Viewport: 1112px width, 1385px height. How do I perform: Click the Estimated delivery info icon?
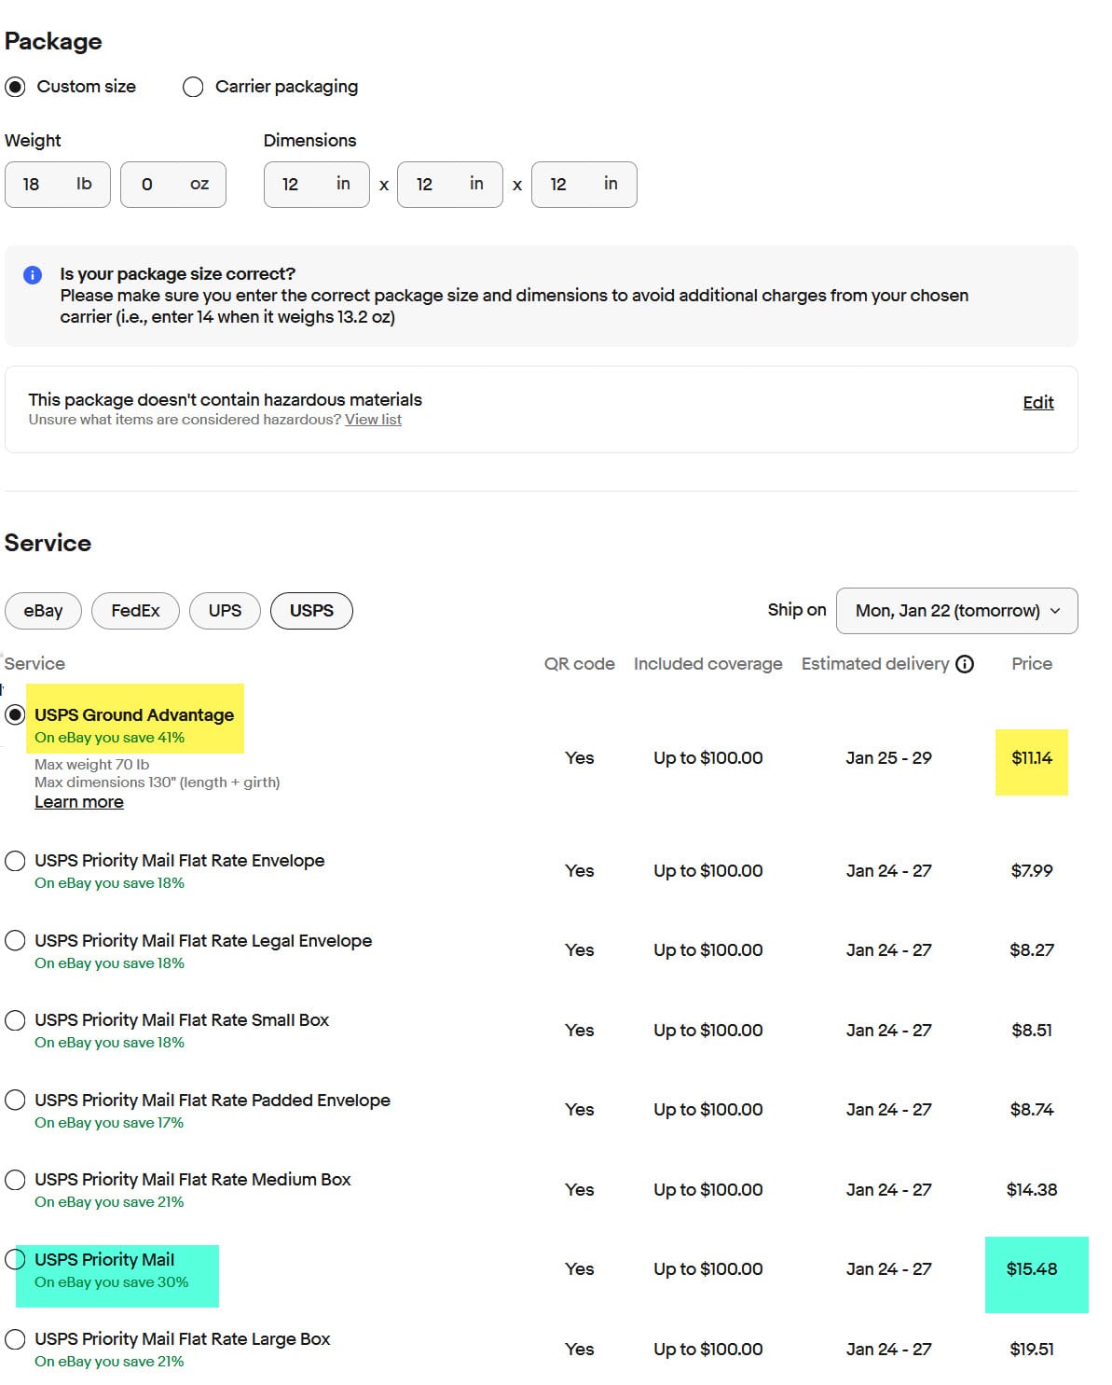(965, 664)
